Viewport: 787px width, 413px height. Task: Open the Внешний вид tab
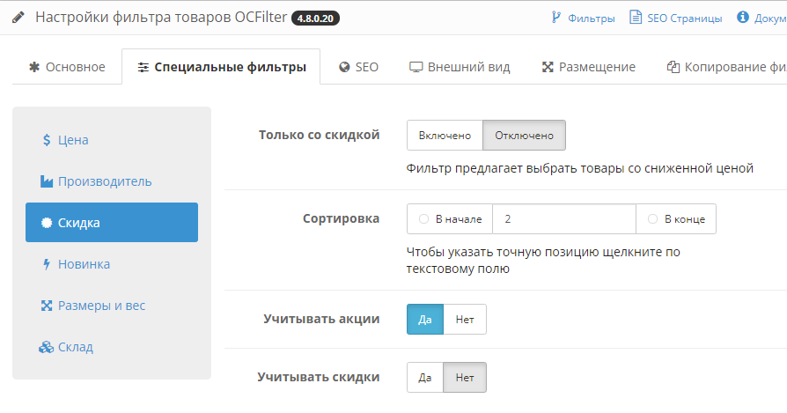460,67
